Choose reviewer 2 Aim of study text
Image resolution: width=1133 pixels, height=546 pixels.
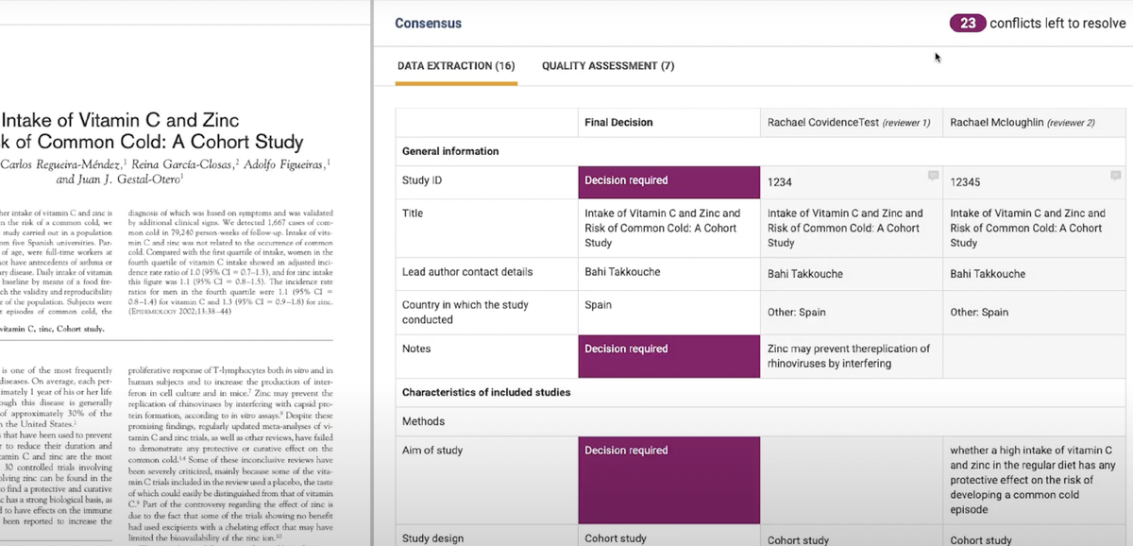tap(1032, 480)
